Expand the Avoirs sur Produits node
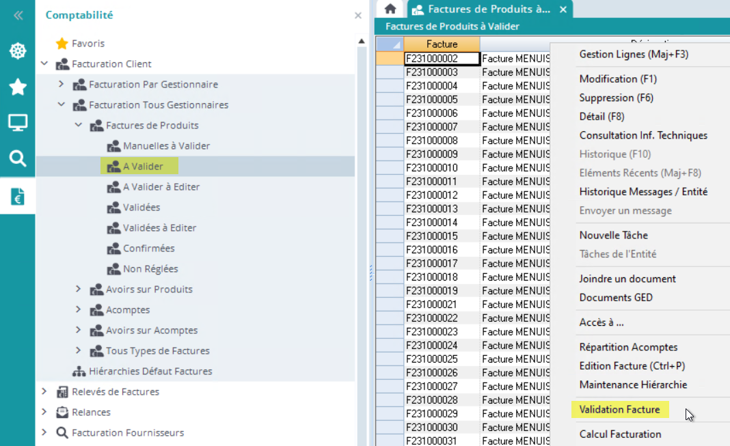 point(78,290)
